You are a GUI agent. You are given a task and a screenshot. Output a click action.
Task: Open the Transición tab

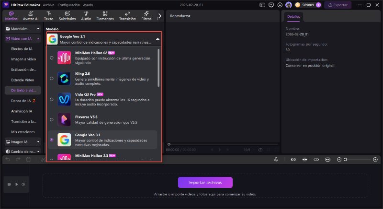pos(127,16)
